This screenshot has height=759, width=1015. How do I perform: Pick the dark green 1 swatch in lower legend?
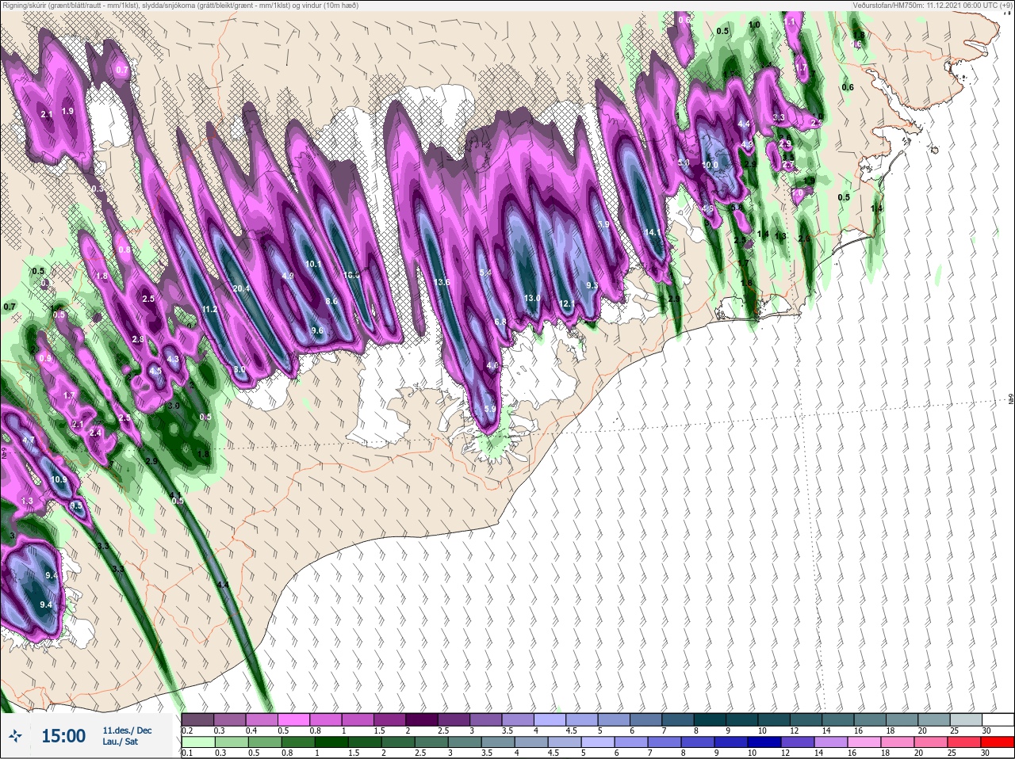[330, 742]
